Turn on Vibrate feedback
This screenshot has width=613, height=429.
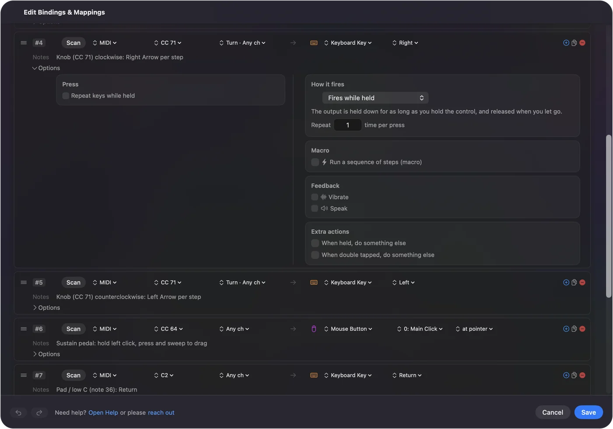click(x=315, y=197)
